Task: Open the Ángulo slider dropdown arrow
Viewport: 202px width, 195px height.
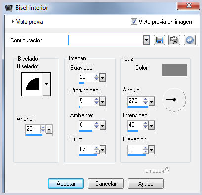Action: coord(151,101)
